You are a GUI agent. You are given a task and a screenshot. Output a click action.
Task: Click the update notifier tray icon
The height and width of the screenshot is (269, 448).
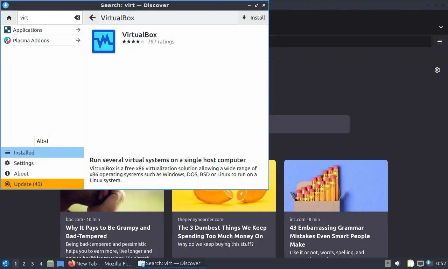click(x=429, y=263)
